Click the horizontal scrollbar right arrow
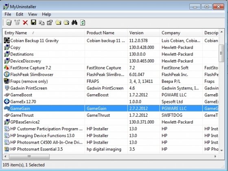Viewport: 228px width, 171px height. point(215,157)
